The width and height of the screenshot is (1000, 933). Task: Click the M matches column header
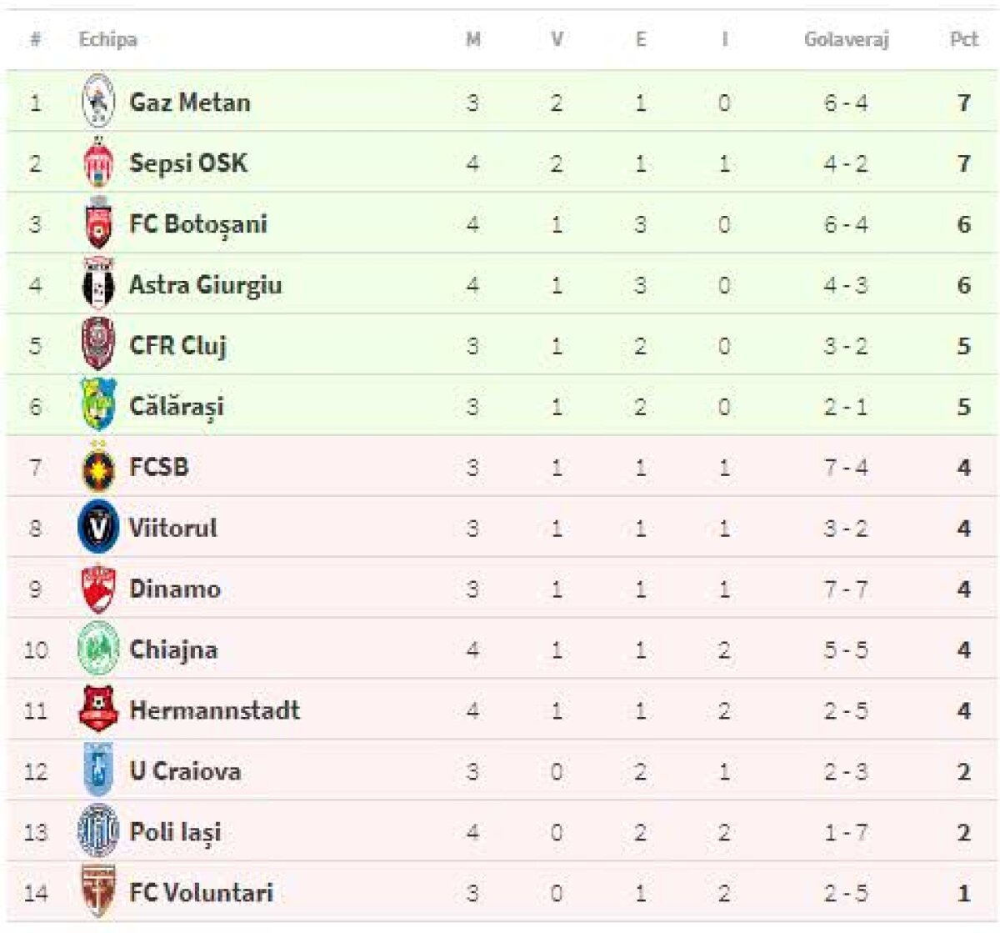tap(472, 39)
